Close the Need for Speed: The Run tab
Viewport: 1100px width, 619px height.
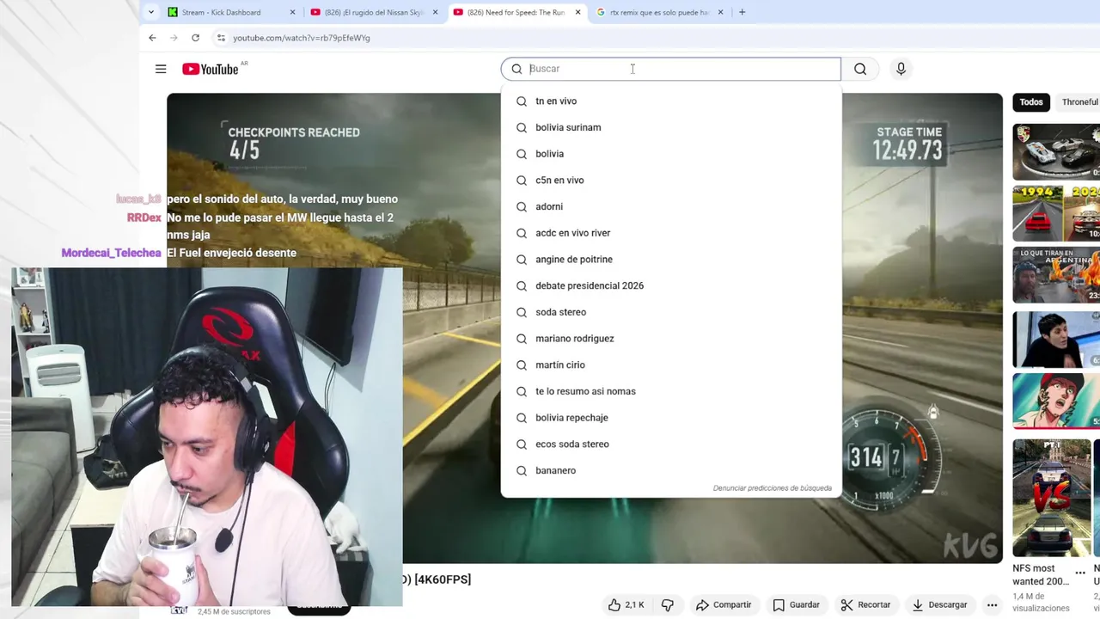pyautogui.click(x=577, y=12)
